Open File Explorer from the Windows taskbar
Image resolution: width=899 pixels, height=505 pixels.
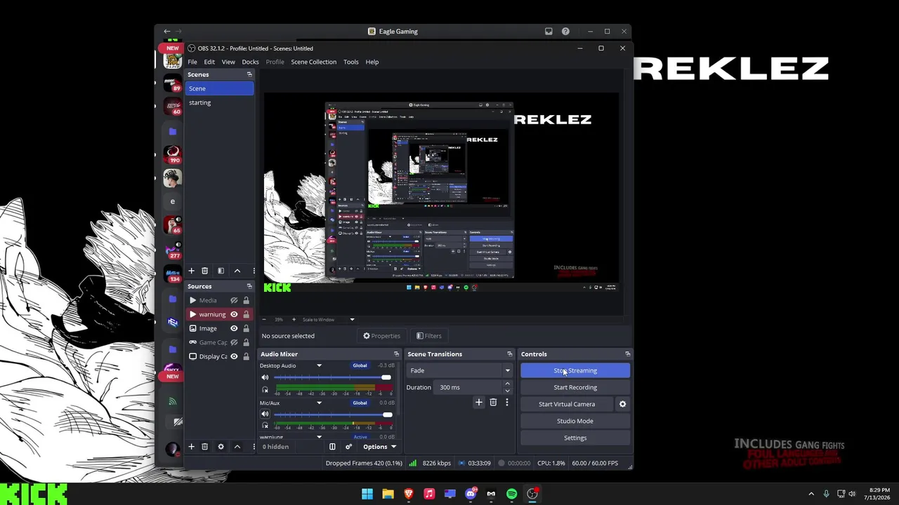click(388, 494)
